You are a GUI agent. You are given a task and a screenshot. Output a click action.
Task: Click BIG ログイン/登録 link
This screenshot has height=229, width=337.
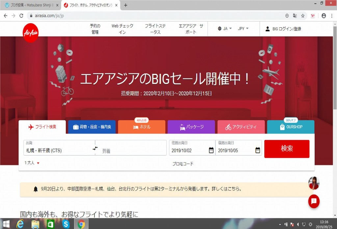coord(283,29)
